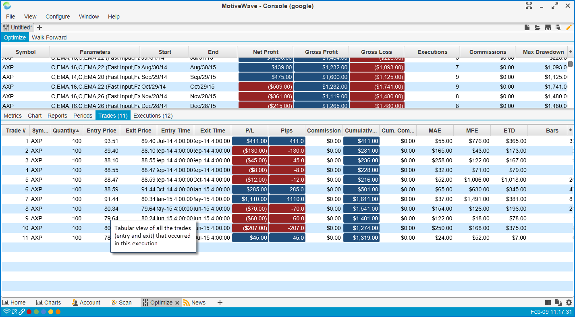Toggle full screen with the four-arrow icon
The width and height of the screenshot is (575, 317).
click(x=529, y=6)
